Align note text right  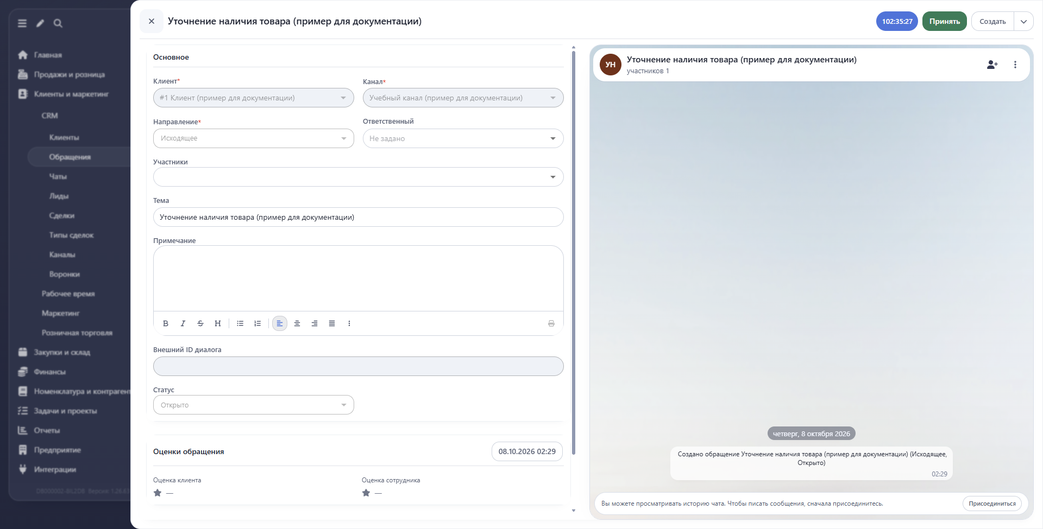(315, 323)
